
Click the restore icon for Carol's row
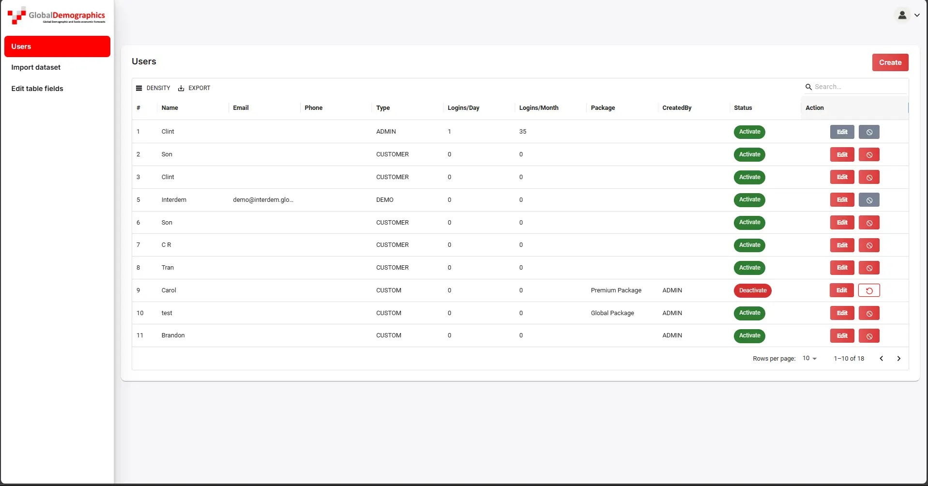click(x=869, y=290)
